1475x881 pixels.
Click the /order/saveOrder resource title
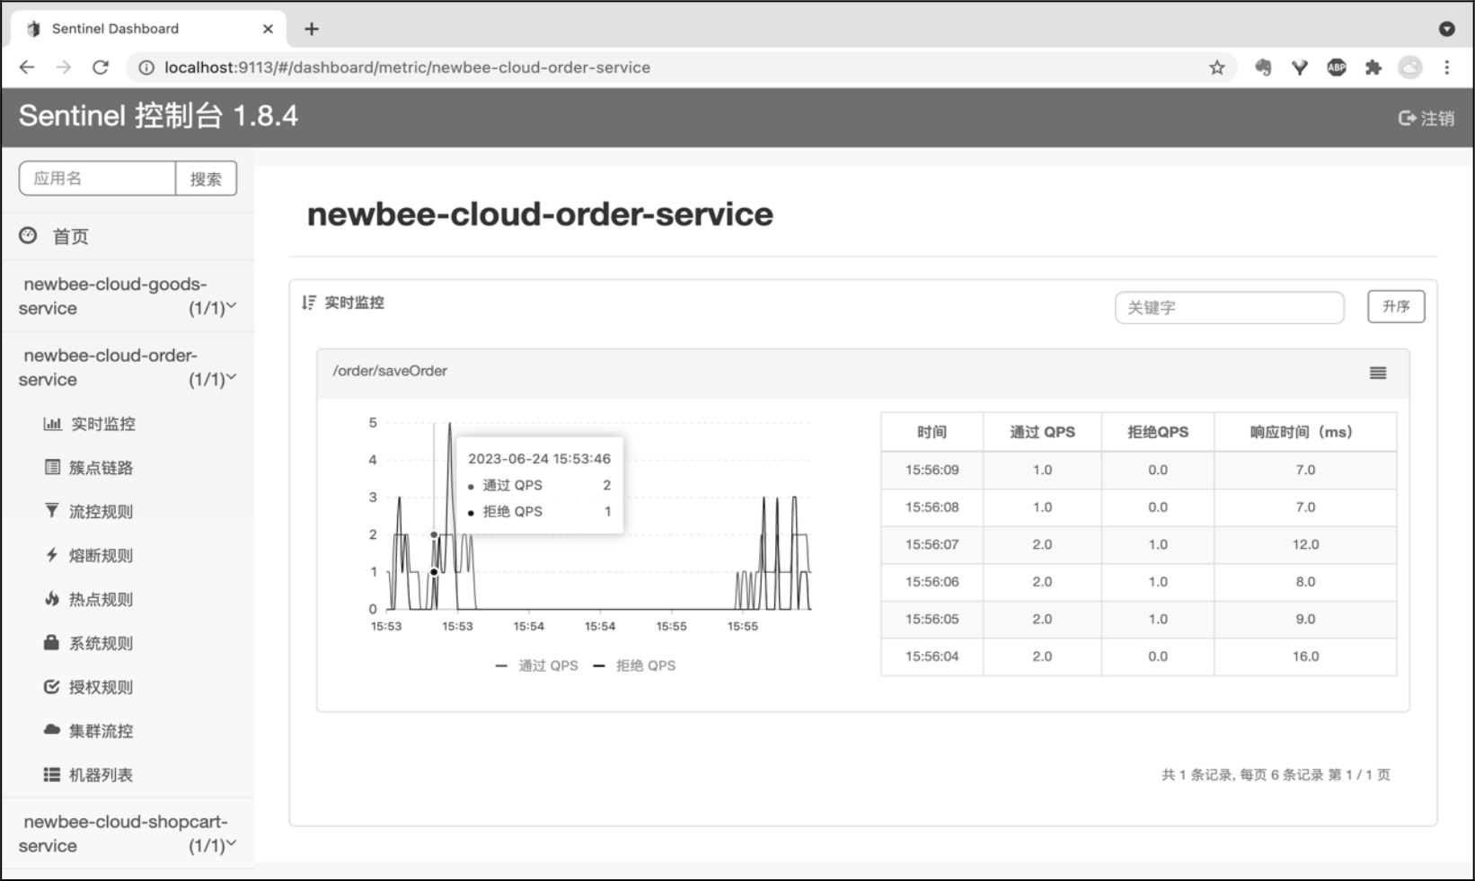point(390,371)
